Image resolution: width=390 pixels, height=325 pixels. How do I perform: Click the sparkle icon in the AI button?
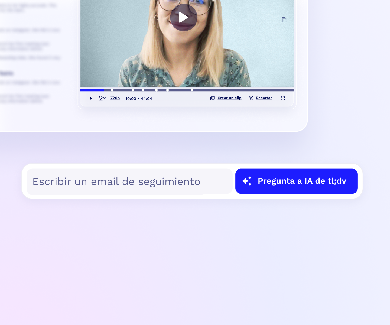[x=247, y=181]
